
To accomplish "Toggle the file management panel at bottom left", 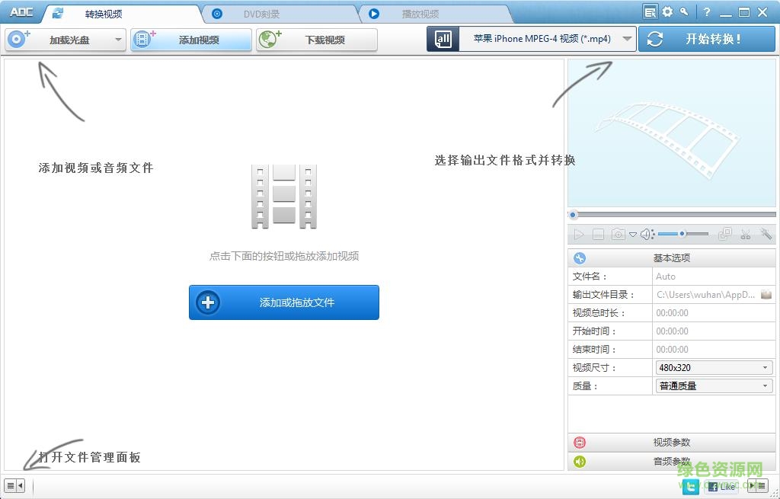I will tap(13, 485).
